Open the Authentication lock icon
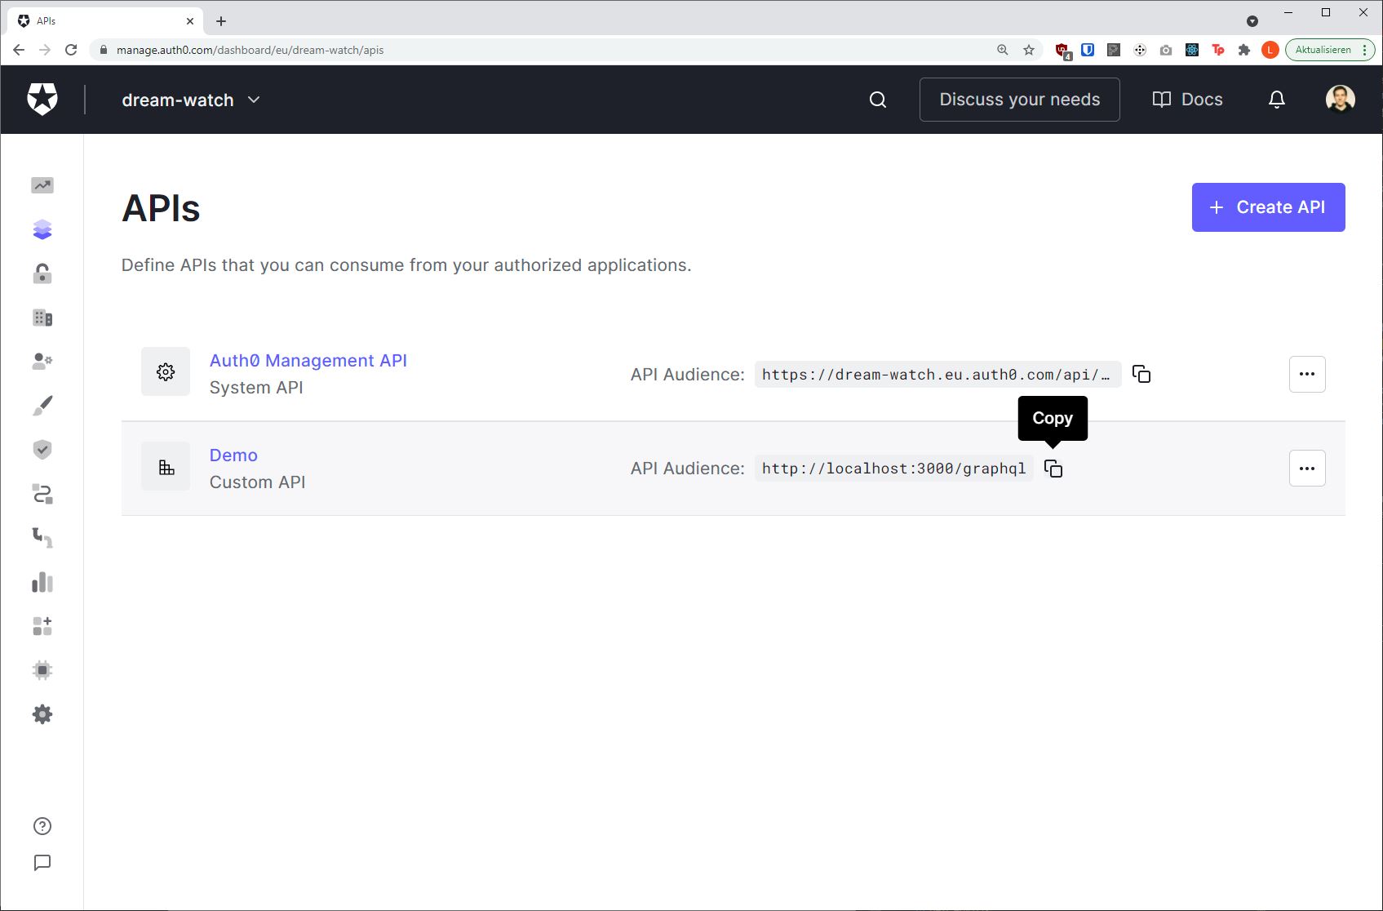Screen dimensions: 1383x911 [x=42, y=273]
